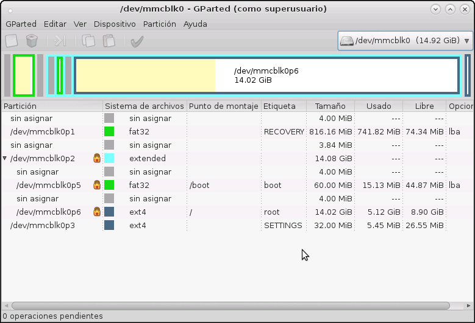Image resolution: width=475 pixels, height=323 pixels.
Task: Open the Partición menu
Action: click(159, 24)
